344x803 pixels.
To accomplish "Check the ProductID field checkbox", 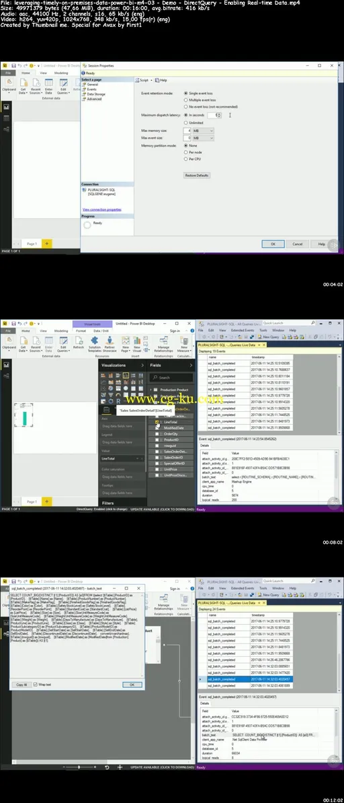I will tap(157, 440).
